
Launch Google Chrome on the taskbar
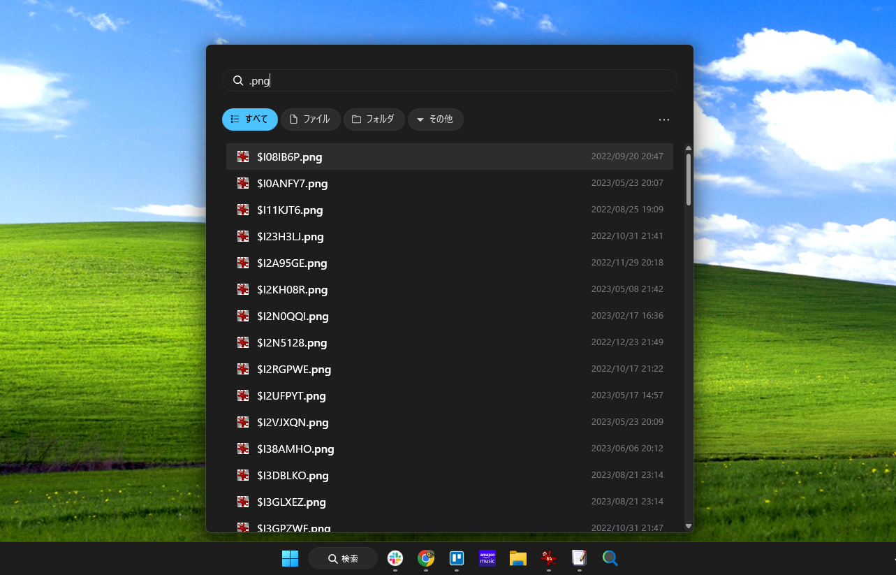(x=425, y=559)
